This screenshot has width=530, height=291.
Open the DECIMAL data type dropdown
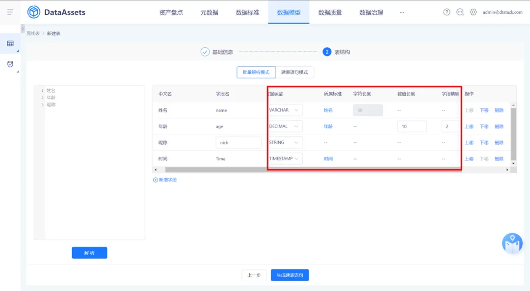pyautogui.click(x=285, y=127)
